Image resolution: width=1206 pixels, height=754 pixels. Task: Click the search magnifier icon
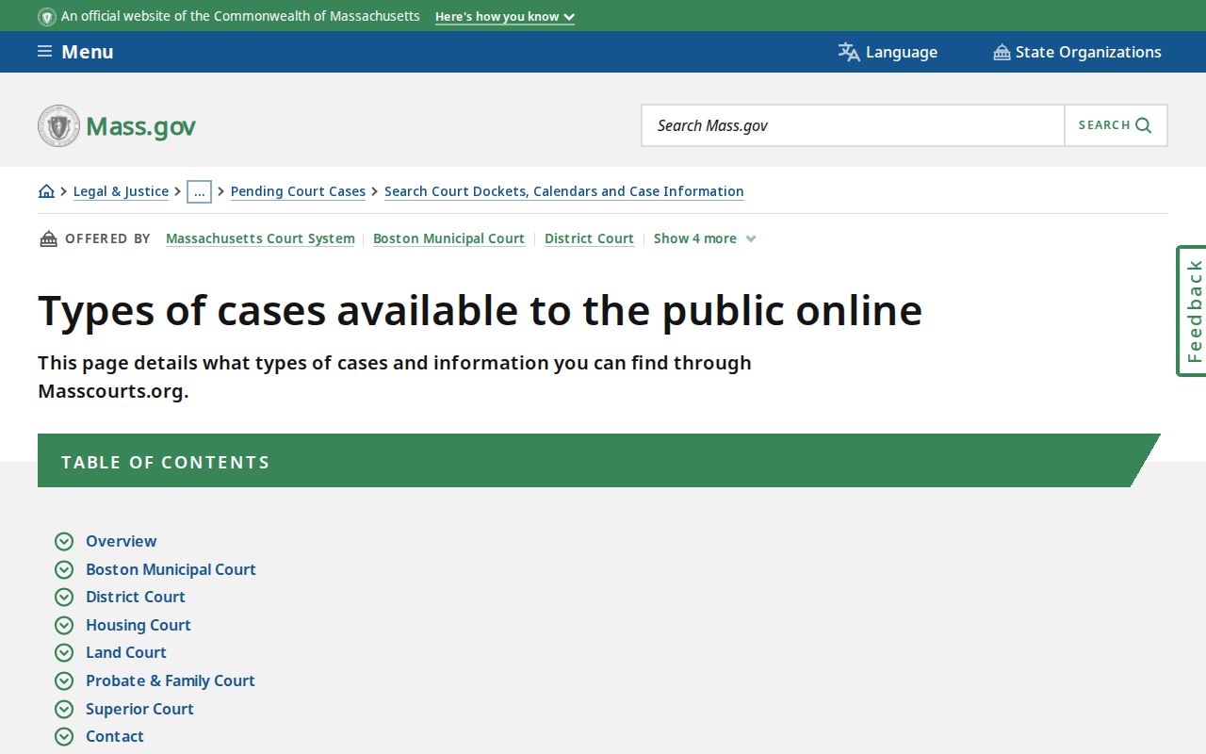[1144, 125]
